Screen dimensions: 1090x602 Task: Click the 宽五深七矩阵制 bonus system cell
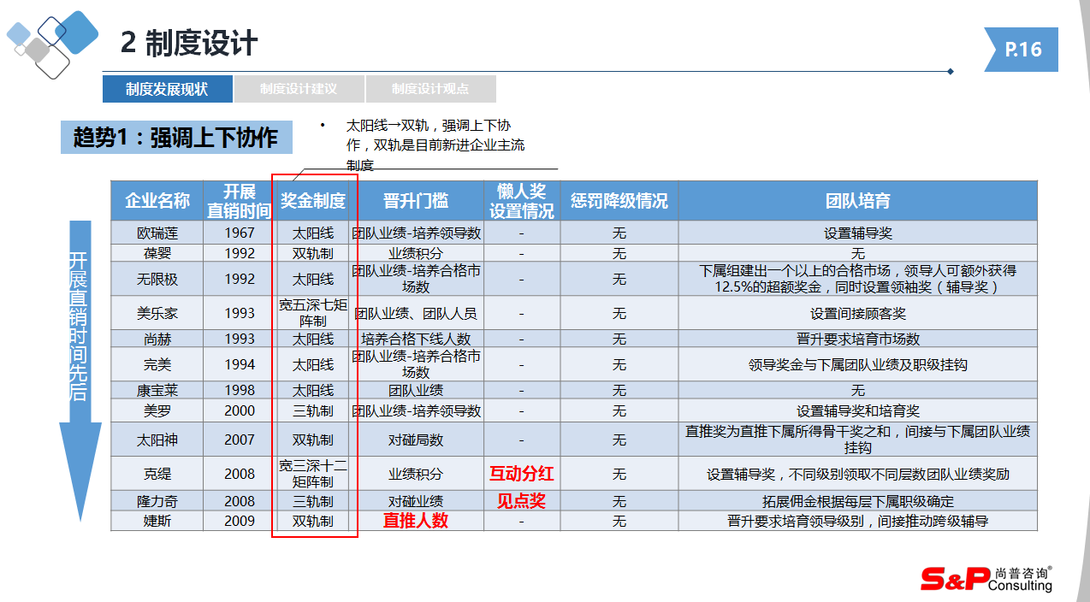click(x=313, y=313)
